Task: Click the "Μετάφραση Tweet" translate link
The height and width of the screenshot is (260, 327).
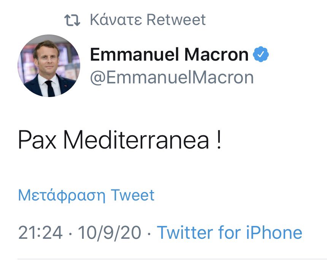Action: (x=86, y=195)
